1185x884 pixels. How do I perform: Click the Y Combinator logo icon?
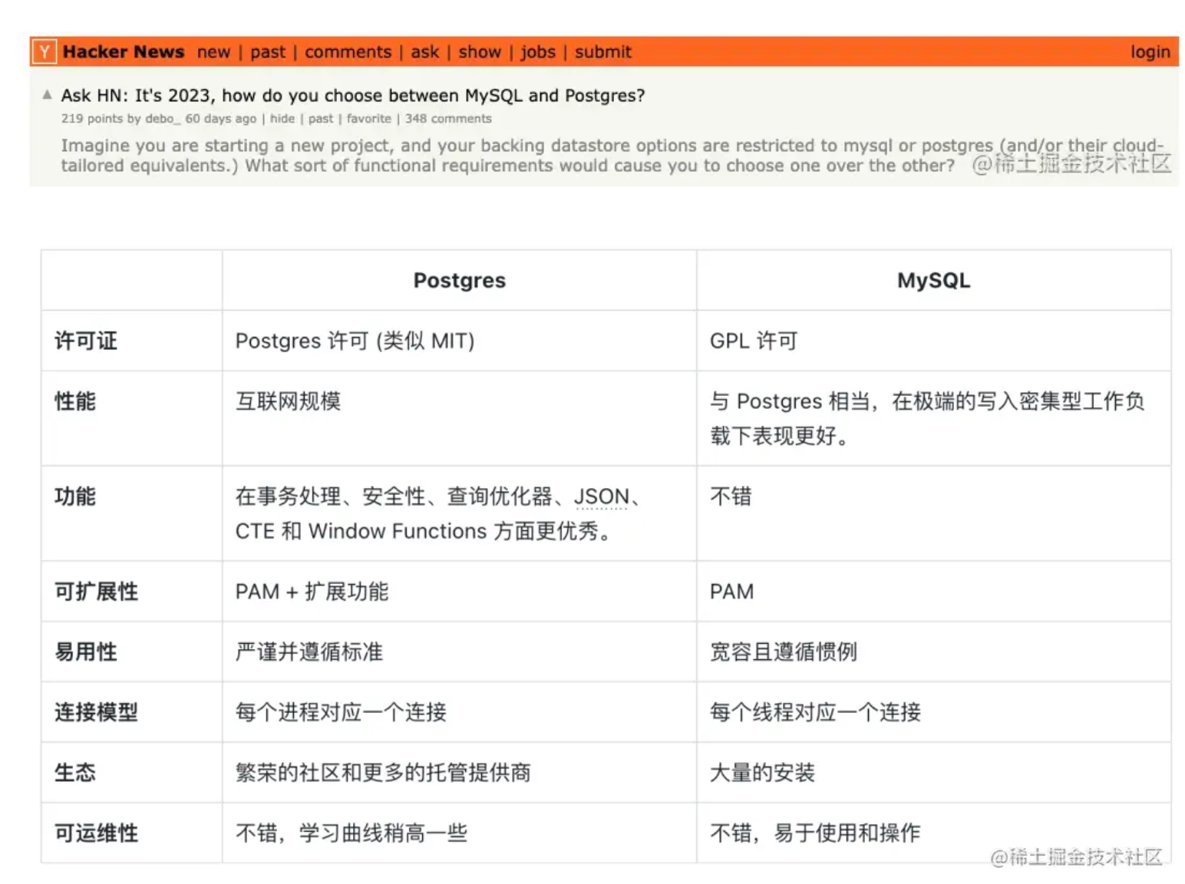45,51
